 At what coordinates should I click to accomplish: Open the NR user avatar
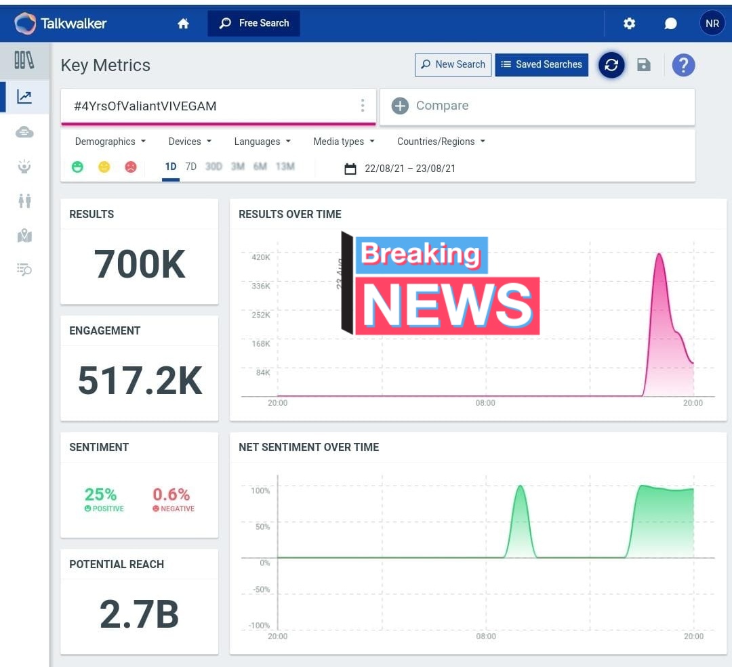point(712,23)
